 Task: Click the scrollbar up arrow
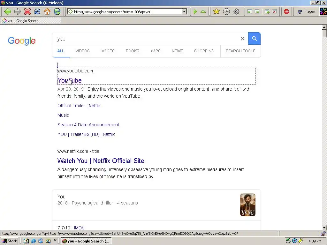[x=324, y=27]
